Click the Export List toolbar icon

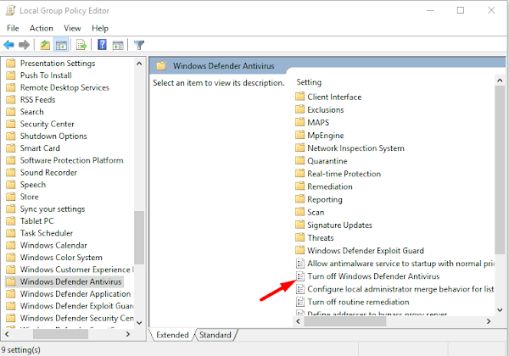click(81, 45)
